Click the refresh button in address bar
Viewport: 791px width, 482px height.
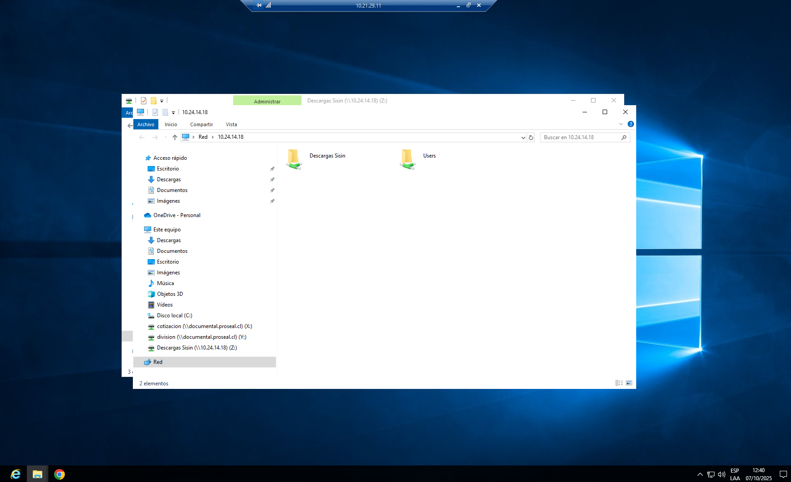[x=531, y=137]
